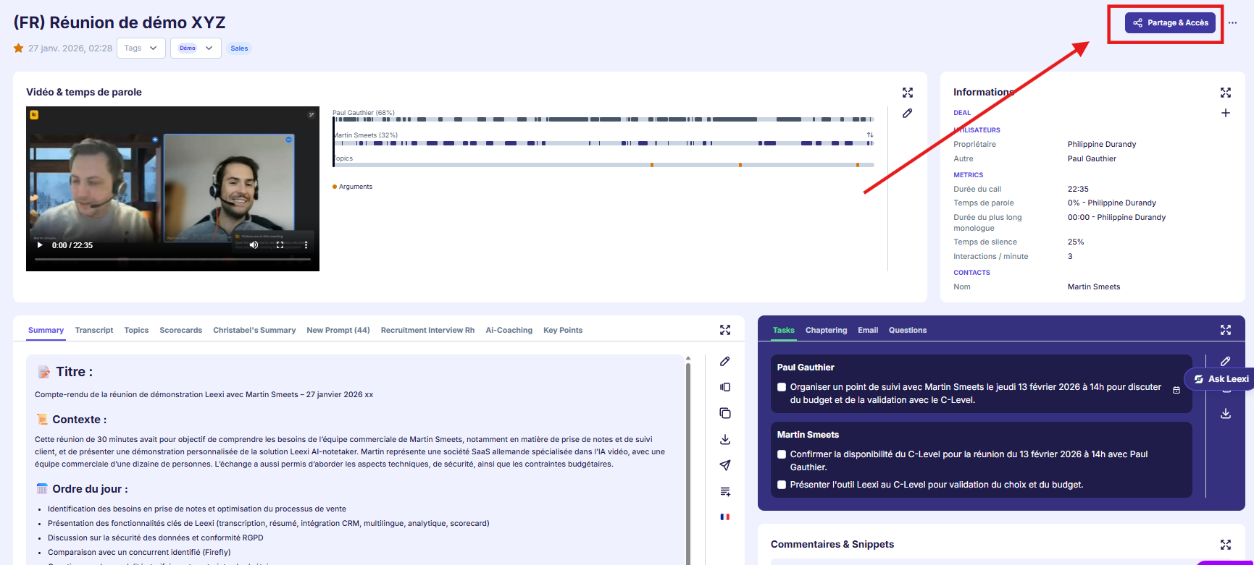Screen dimensions: 1254x565
Task: Open the Démo category dropdown
Action: pyautogui.click(x=196, y=48)
